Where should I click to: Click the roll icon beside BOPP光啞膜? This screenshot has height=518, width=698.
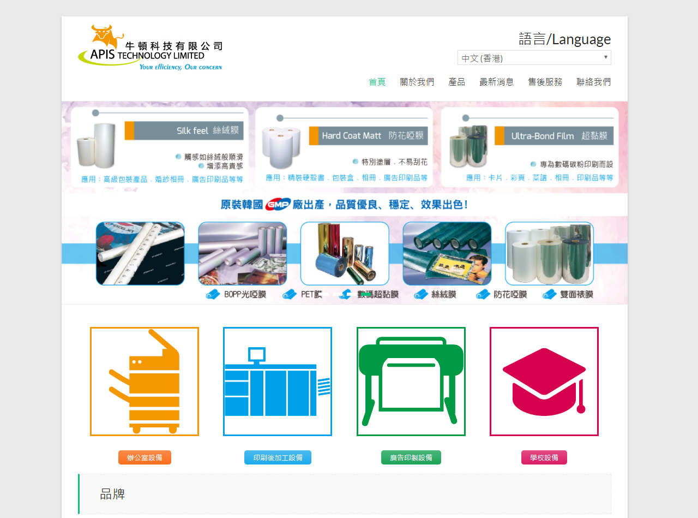(213, 295)
